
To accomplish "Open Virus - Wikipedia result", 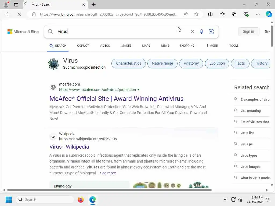I will pos(69,147).
